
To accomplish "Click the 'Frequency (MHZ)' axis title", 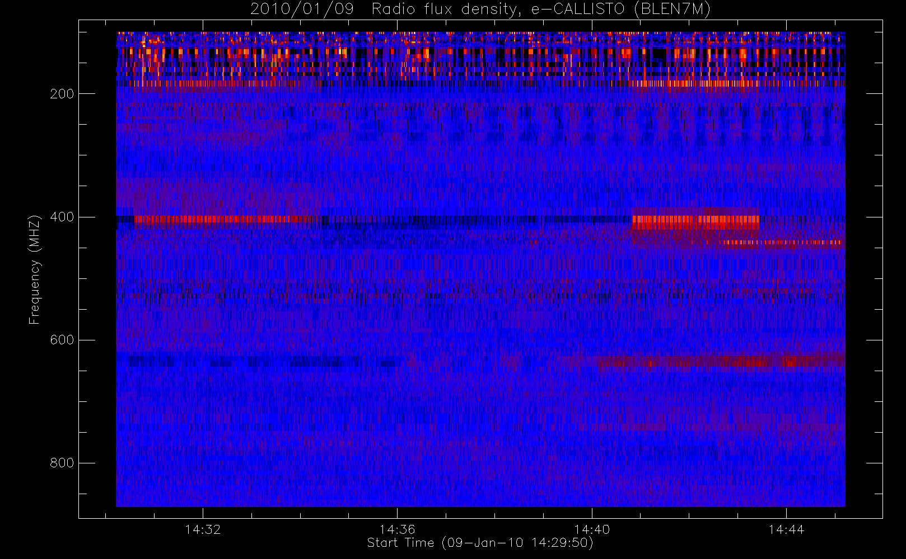I will [x=35, y=269].
